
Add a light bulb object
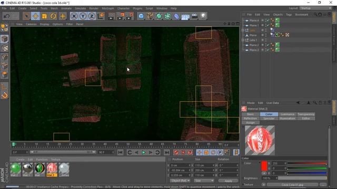(x=203, y=16)
